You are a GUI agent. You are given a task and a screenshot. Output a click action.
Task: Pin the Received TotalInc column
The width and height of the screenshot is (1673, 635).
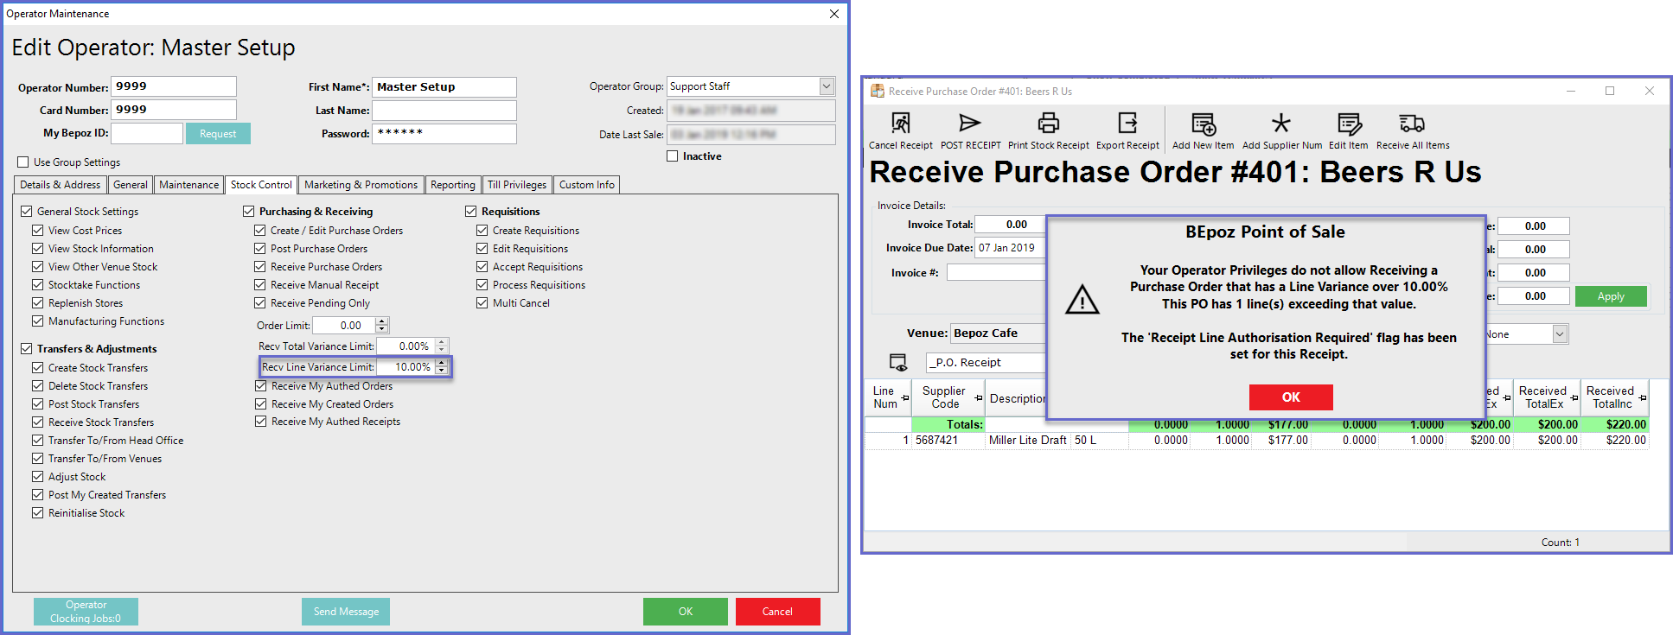pos(1642,397)
